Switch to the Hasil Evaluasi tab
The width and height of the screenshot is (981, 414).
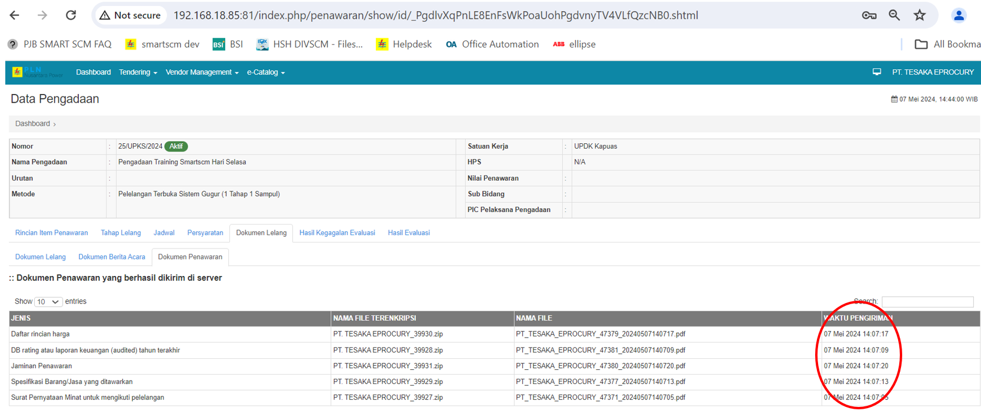(409, 233)
